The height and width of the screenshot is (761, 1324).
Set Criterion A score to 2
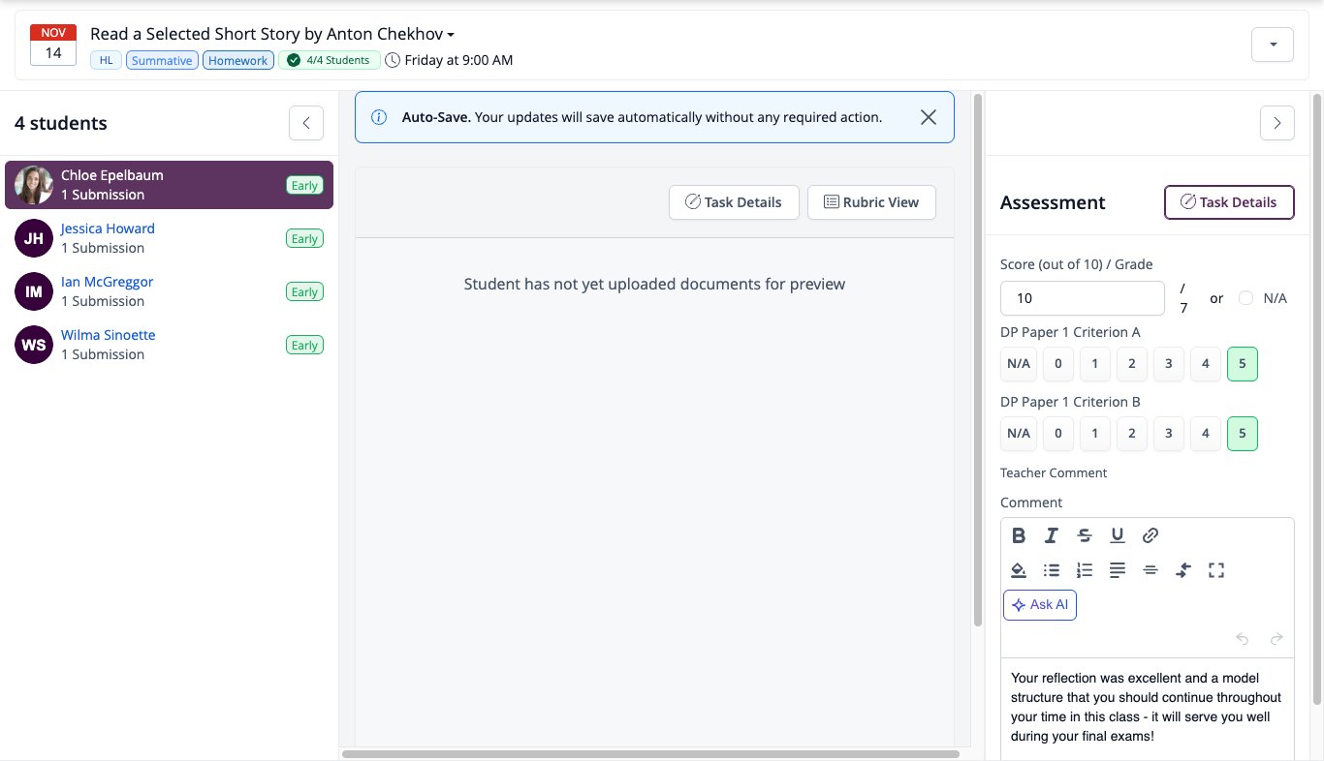pos(1132,364)
